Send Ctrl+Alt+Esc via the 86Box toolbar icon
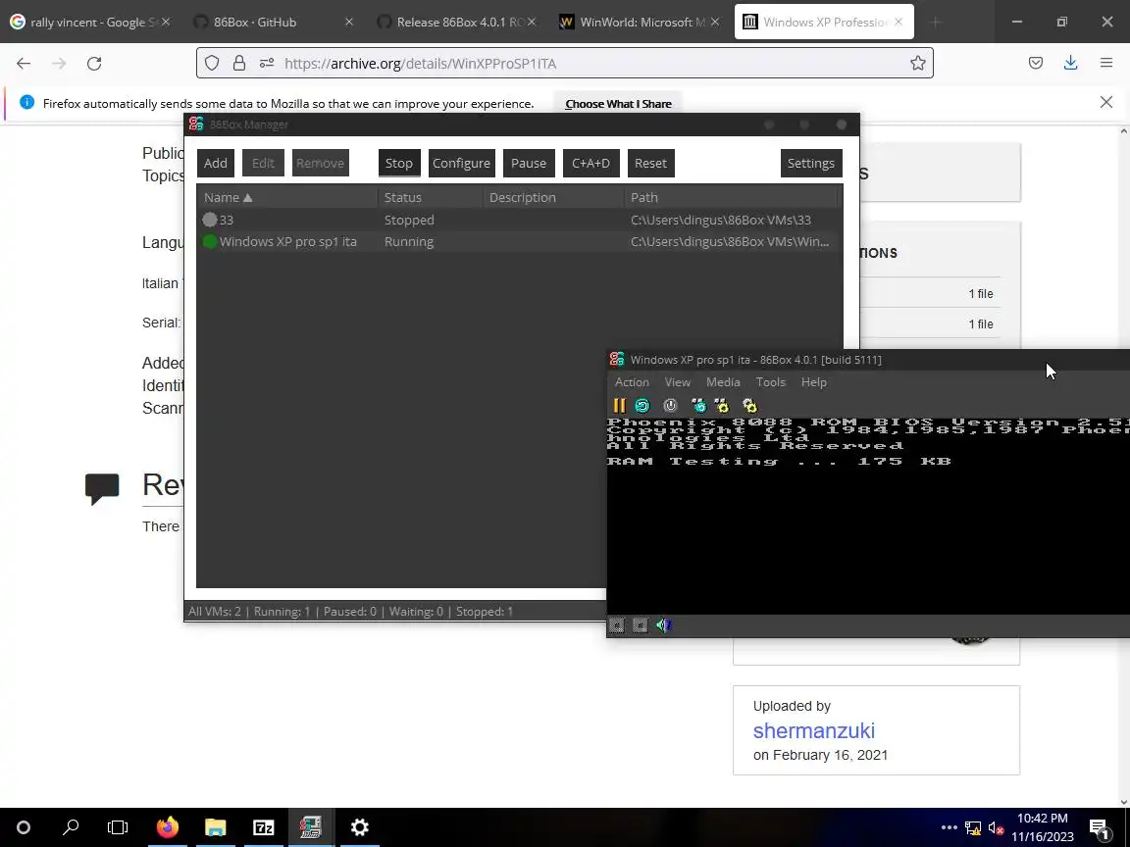 [721, 406]
